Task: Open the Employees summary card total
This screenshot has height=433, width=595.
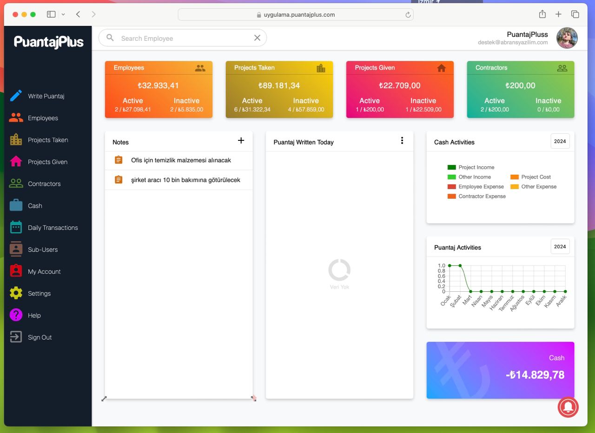Action: point(159,85)
